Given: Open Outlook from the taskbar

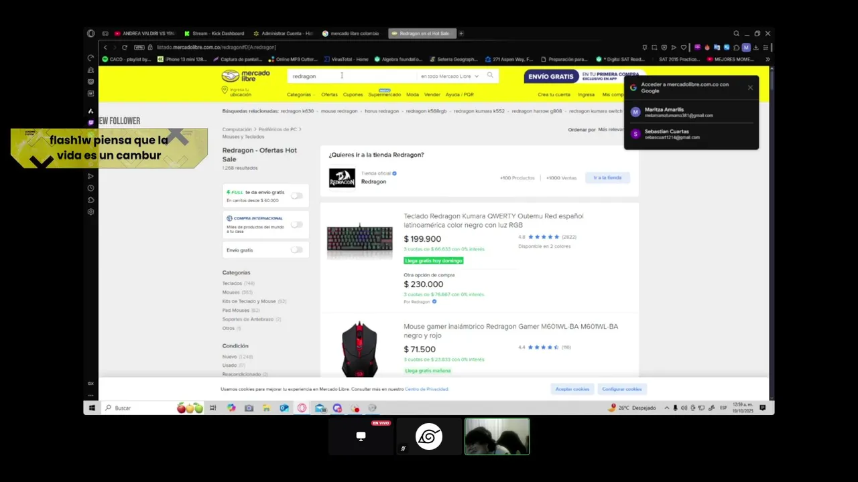Looking at the screenshot, I should [x=284, y=408].
